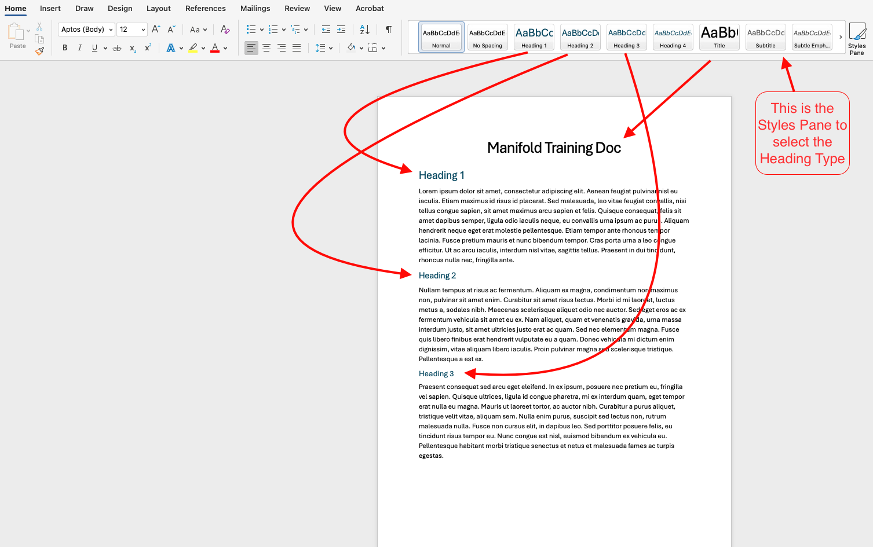Expand the bullet list style dropdown
Viewport: 873px width, 547px height.
(x=262, y=29)
